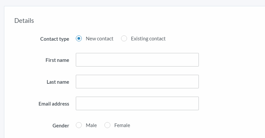Click inside the First name text field
The width and height of the screenshot is (265, 138).
click(x=137, y=60)
